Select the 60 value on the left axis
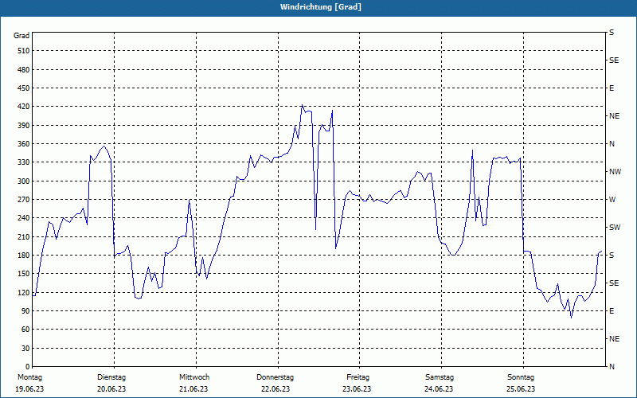 25,330
